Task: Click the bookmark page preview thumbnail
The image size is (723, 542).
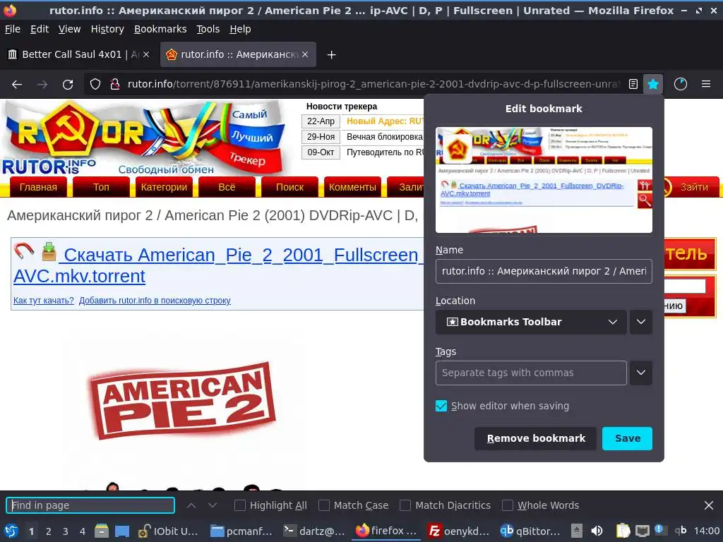Action: 544,180
